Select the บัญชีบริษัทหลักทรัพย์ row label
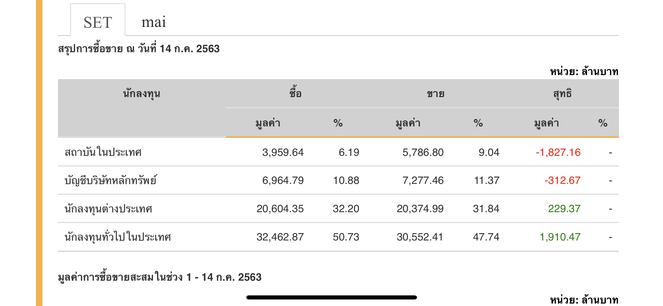 coord(110,181)
